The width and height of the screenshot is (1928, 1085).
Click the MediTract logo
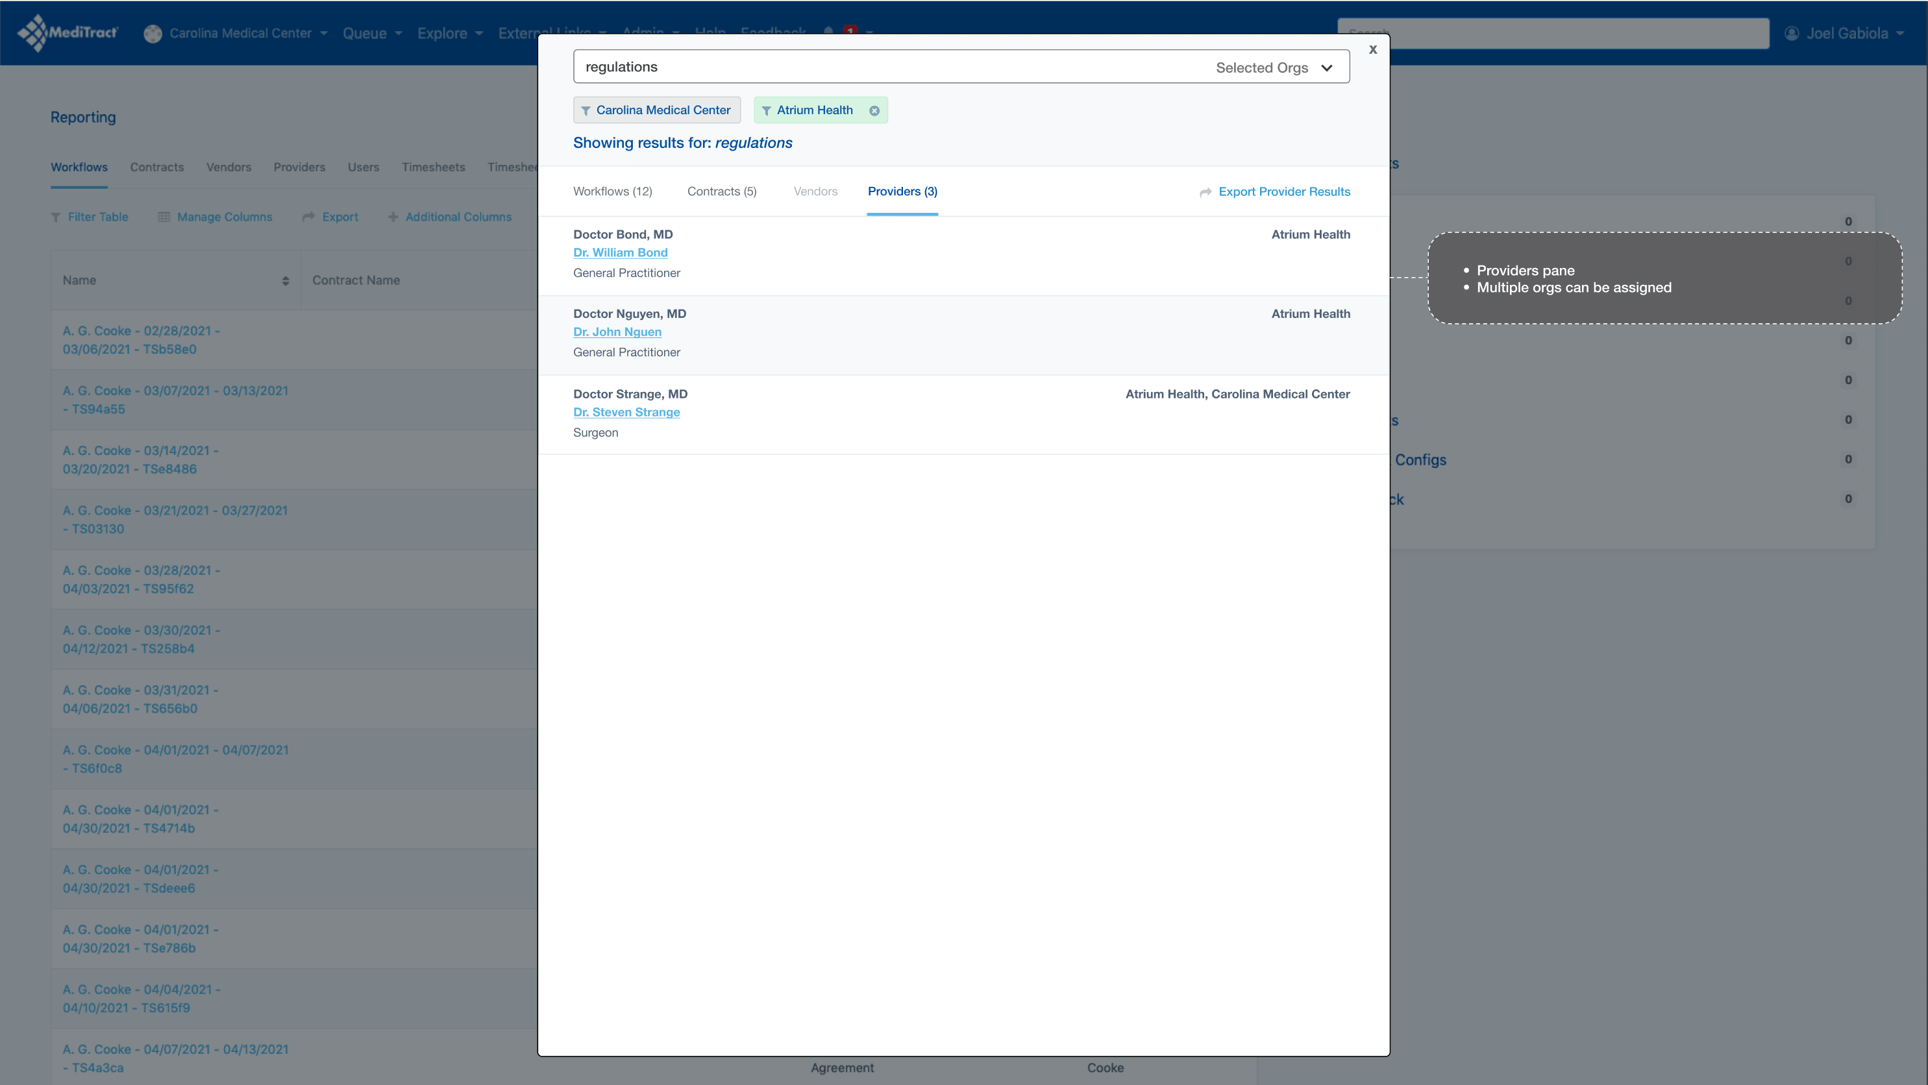(x=68, y=33)
